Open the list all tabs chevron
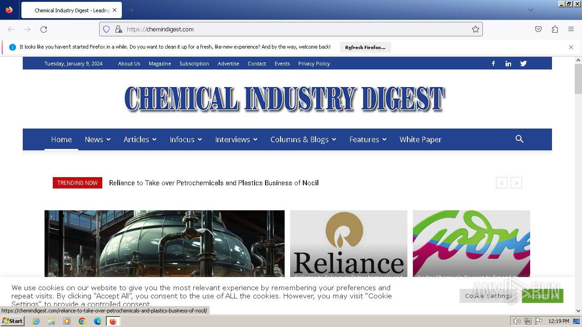Image resolution: width=582 pixels, height=327 pixels. click(530, 10)
